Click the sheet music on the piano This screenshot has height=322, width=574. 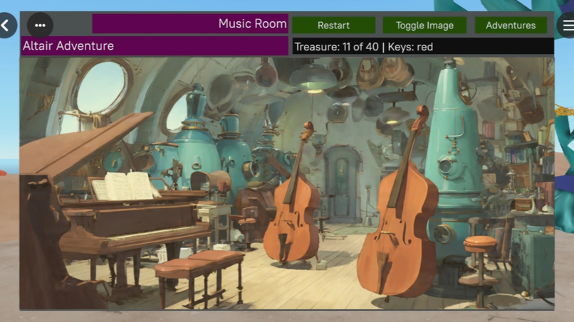tap(125, 186)
